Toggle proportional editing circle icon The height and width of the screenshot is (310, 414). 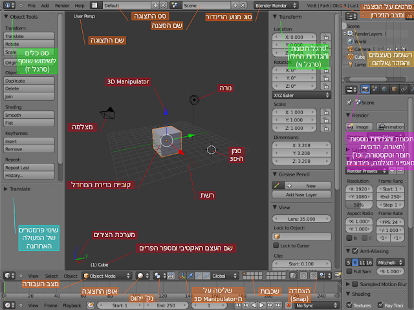pos(303,276)
